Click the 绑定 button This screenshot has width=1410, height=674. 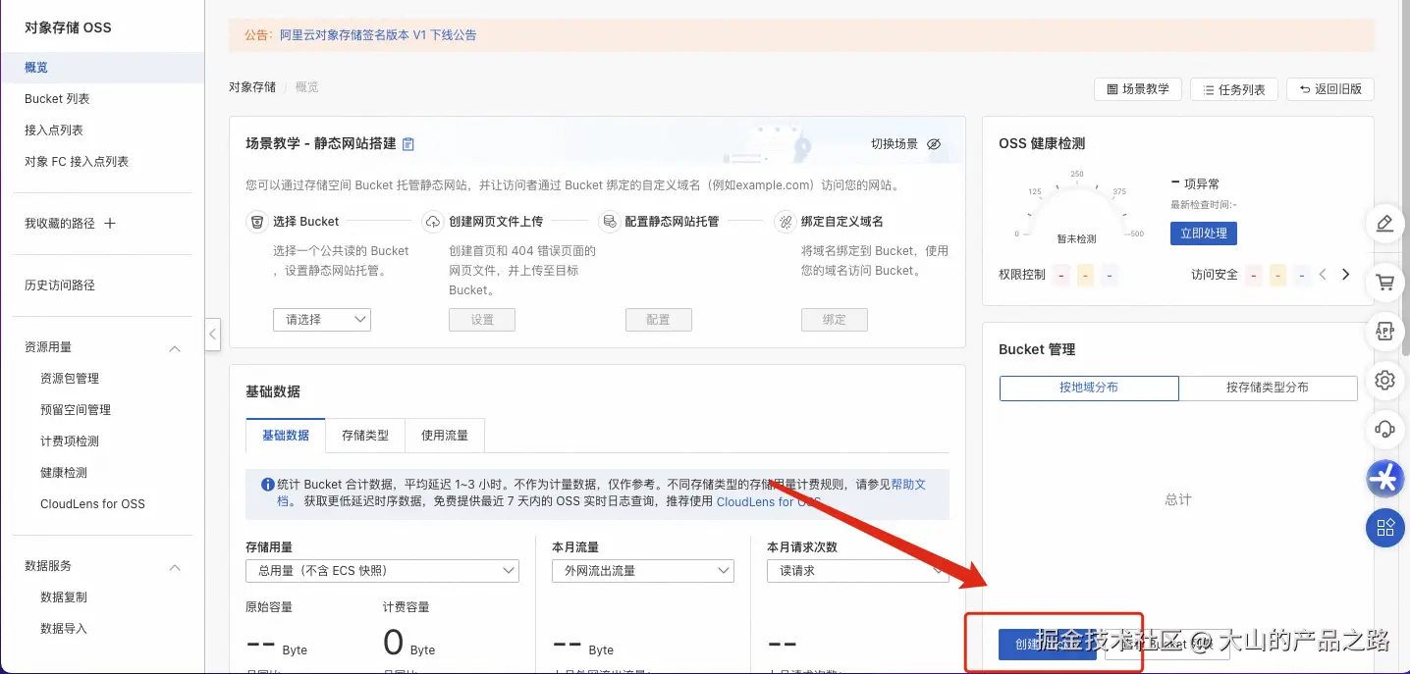(x=835, y=320)
